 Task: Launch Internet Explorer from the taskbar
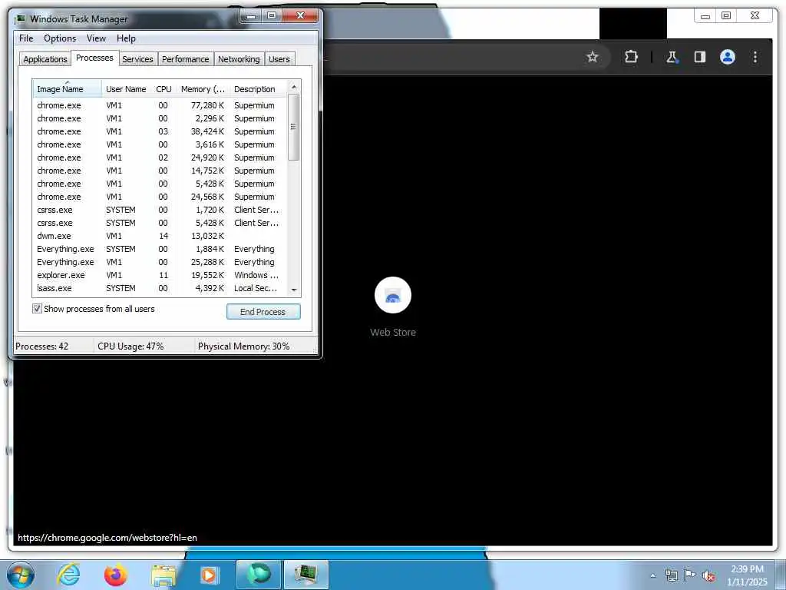[x=68, y=575]
